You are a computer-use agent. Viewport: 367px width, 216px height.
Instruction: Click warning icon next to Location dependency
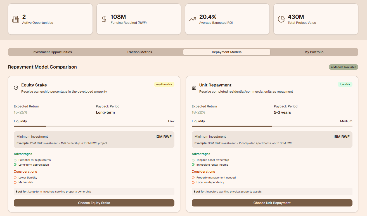pos(193,182)
